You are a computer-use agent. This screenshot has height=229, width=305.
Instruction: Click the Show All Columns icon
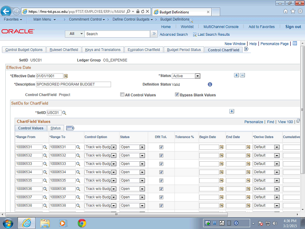[x=70, y=128]
